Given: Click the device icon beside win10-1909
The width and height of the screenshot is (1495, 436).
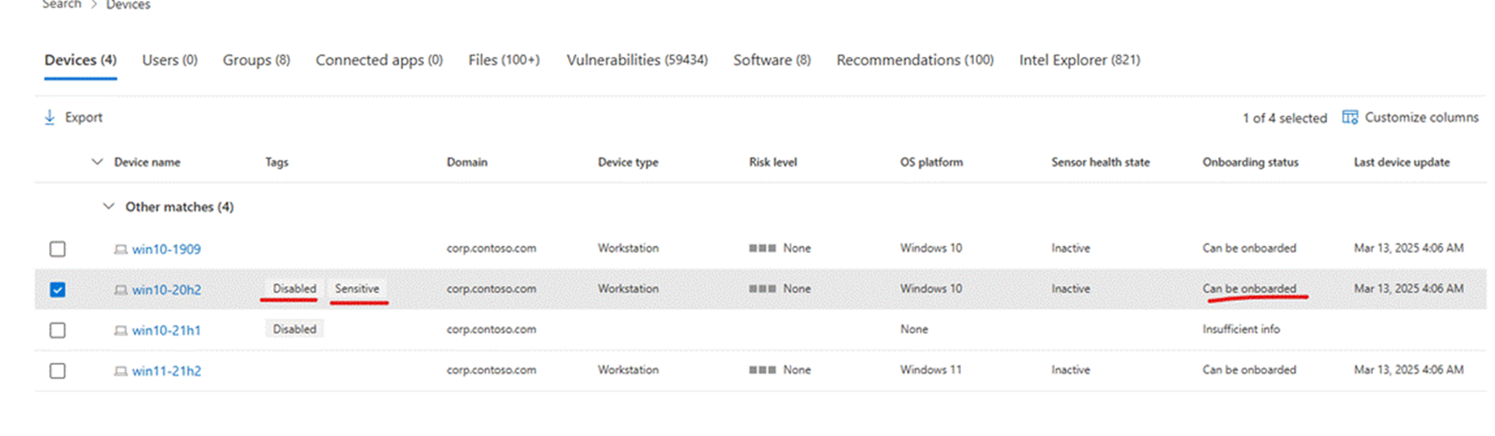Looking at the screenshot, I should click(121, 249).
